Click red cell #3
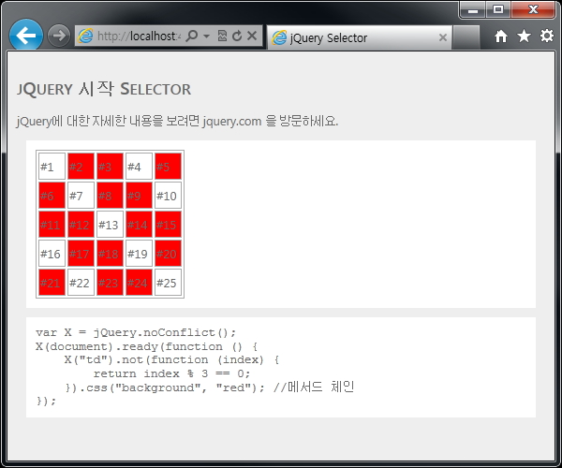The image size is (562, 468). 110,167
